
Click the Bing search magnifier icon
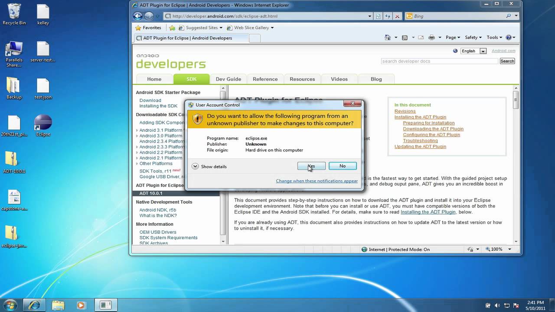(x=509, y=16)
